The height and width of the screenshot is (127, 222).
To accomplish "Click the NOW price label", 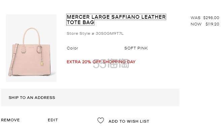I will [x=196, y=24].
